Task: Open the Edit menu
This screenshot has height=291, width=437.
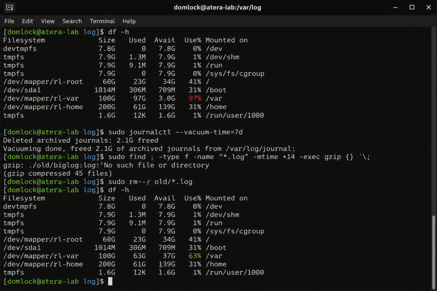Action: [27, 21]
